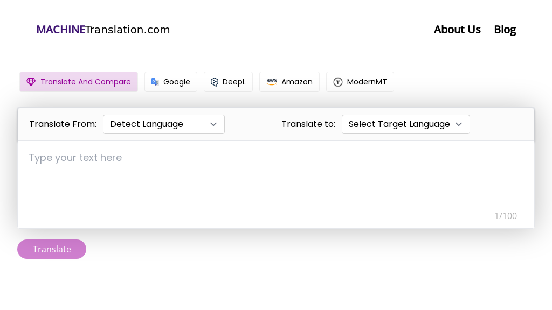Select the AWS logo on the Amazon tab

272,82
